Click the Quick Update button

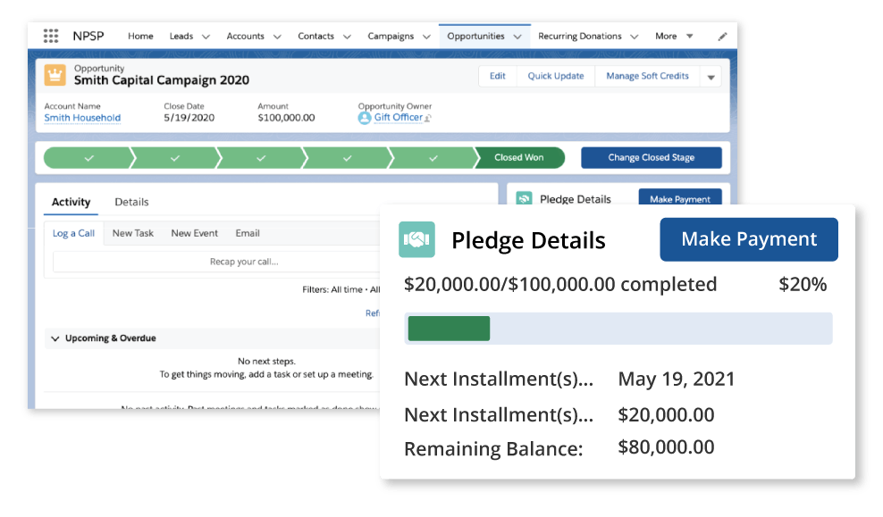point(555,76)
